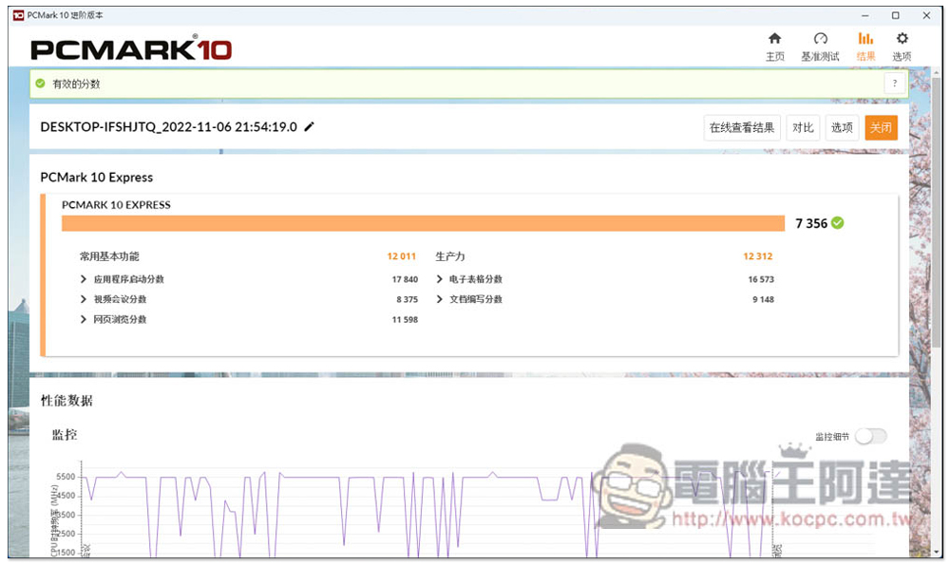The image size is (950, 565).
Task: Click the orange Close (关闭) button
Action: click(x=881, y=128)
